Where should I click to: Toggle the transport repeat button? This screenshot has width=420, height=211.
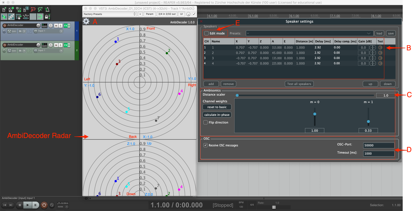click(x=52, y=205)
